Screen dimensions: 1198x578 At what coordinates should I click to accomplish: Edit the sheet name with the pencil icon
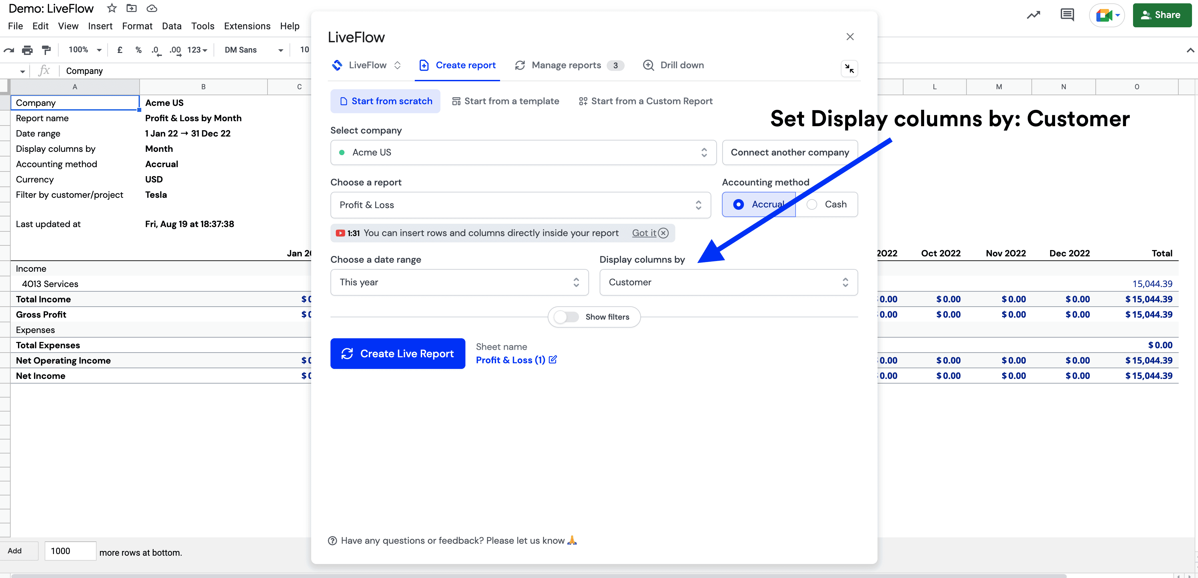coord(552,360)
